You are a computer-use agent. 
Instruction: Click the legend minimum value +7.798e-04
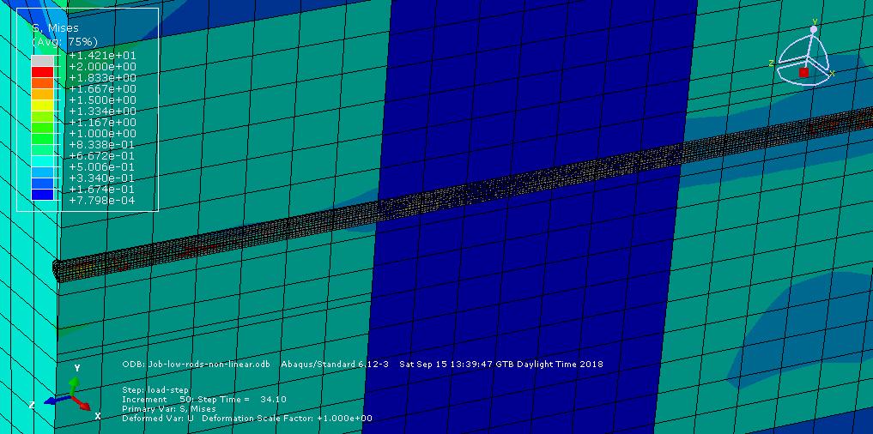pos(102,201)
